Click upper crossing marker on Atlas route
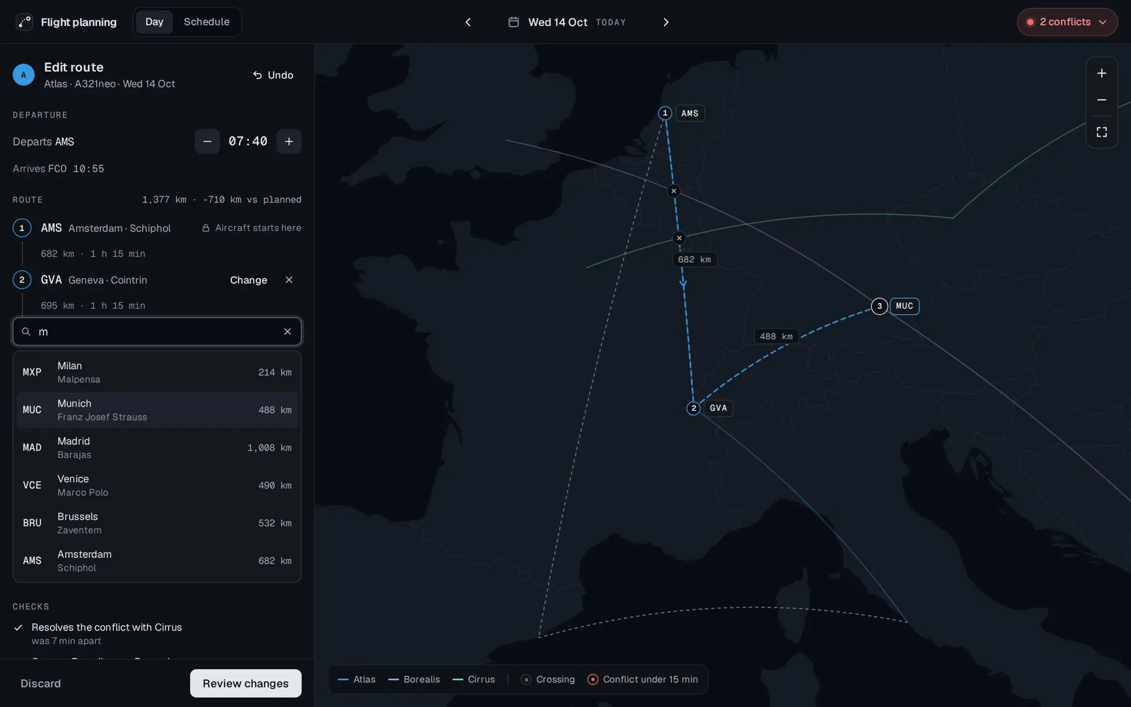 click(674, 191)
